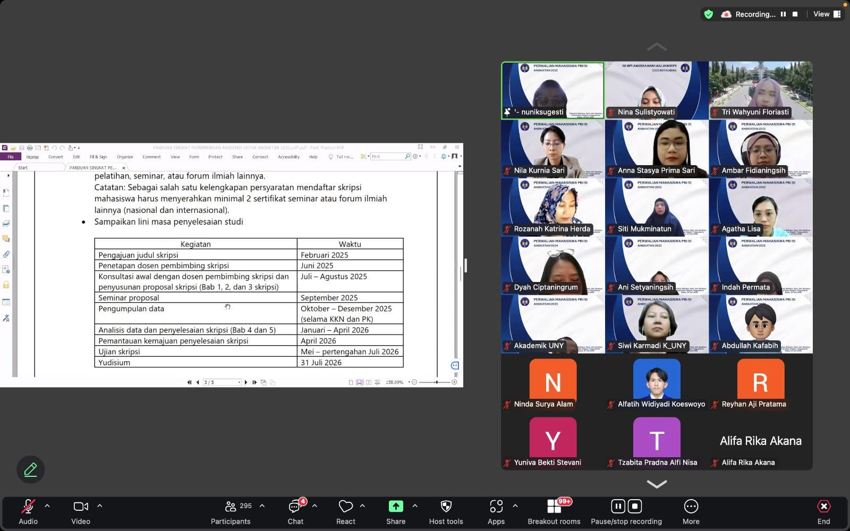The image size is (850, 531).
Task: Click the zoom out minus button
Action: point(414,382)
